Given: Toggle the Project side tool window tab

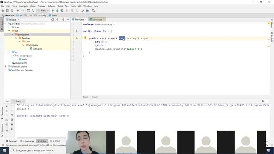Looking at the screenshot, I should point(2,24).
